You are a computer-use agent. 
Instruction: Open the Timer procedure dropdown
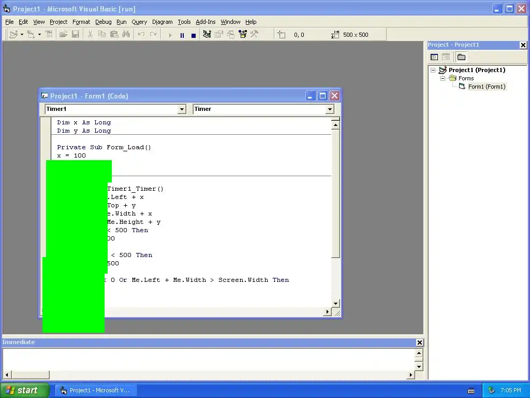pyautogui.click(x=330, y=109)
